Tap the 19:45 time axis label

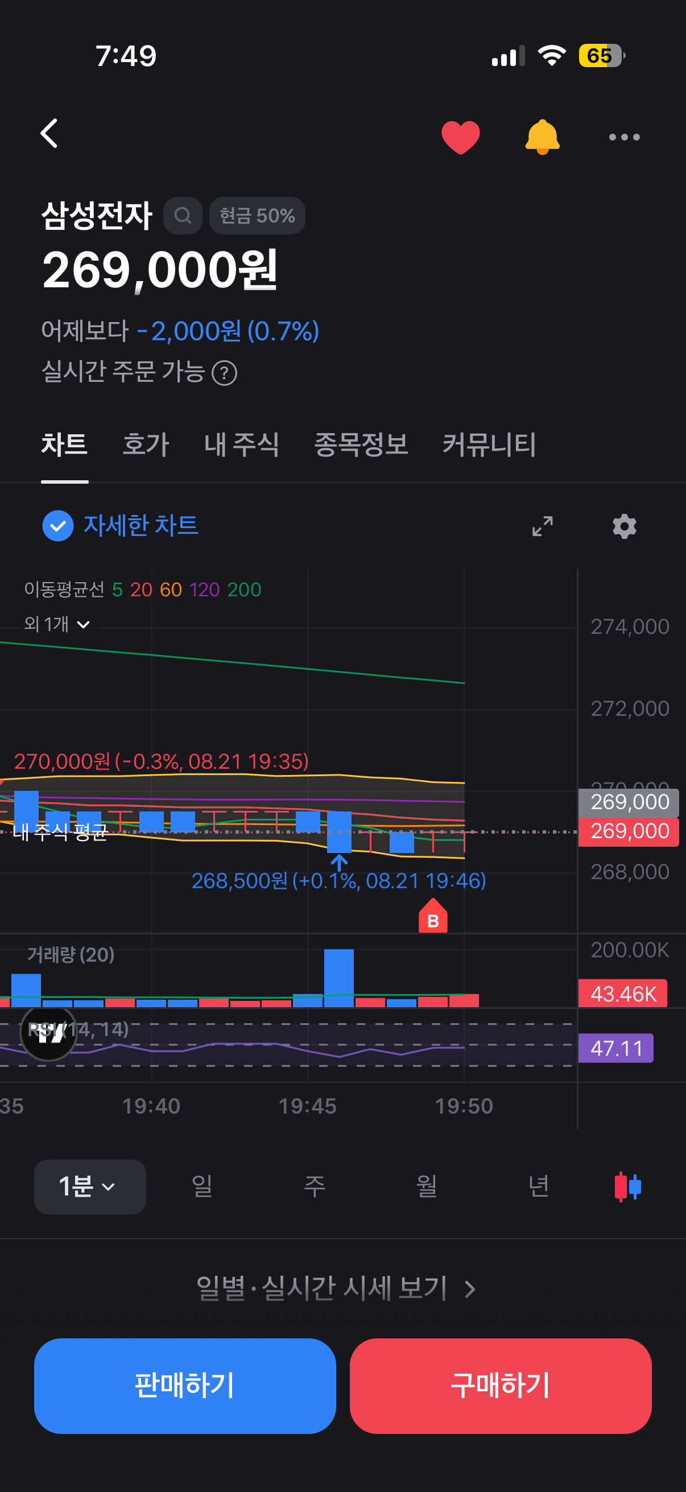[307, 1106]
